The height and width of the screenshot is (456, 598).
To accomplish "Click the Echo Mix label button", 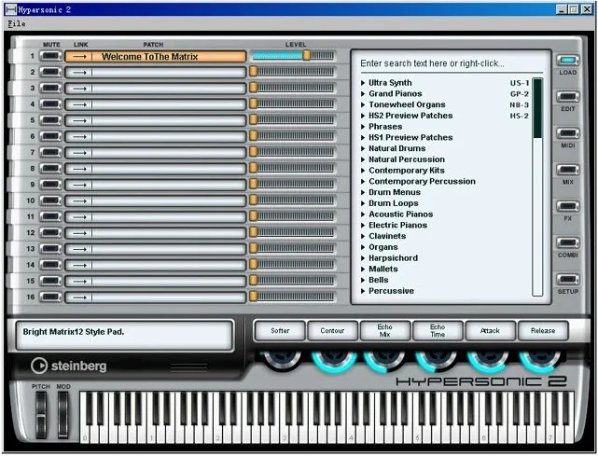I will [x=384, y=330].
